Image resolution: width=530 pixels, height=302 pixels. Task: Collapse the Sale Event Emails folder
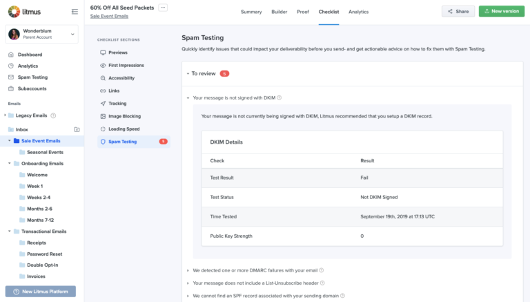9,141
